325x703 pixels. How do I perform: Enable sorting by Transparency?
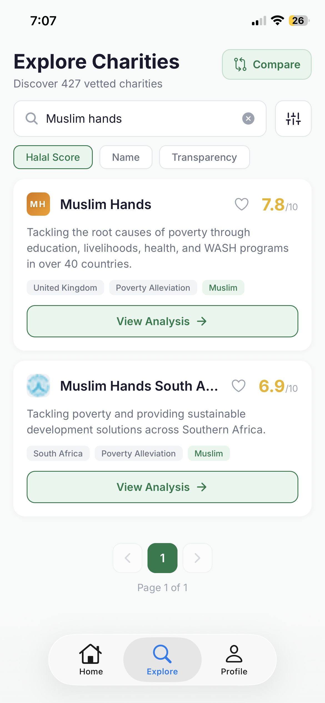[x=204, y=157]
